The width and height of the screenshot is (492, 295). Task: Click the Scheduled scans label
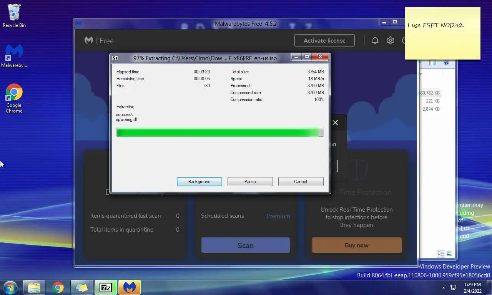(x=223, y=216)
